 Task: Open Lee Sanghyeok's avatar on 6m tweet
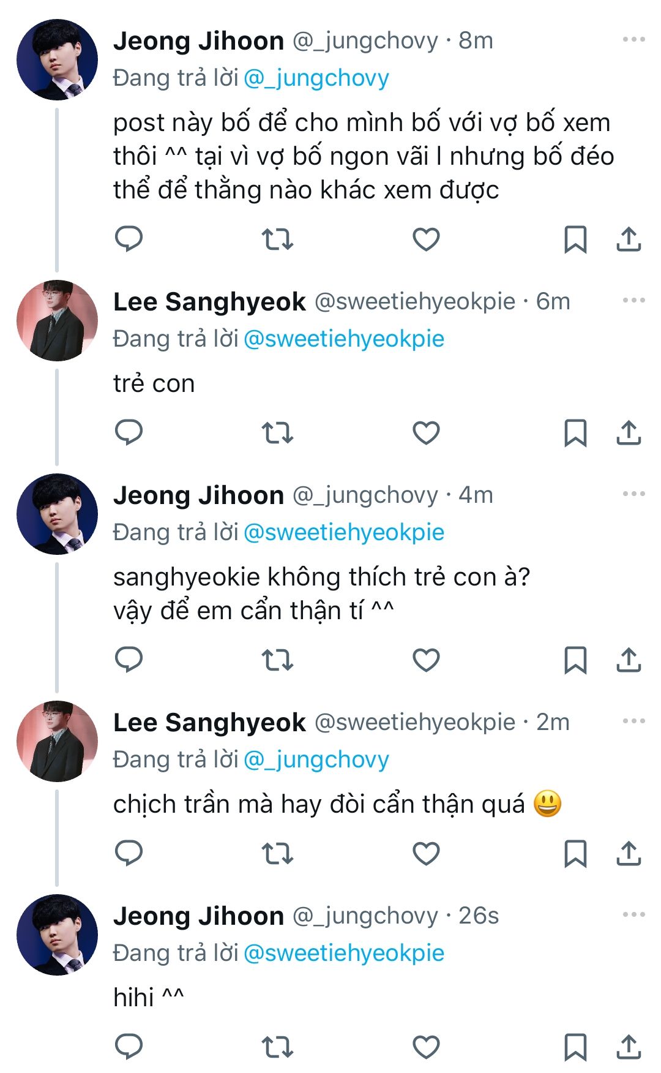pos(57,321)
